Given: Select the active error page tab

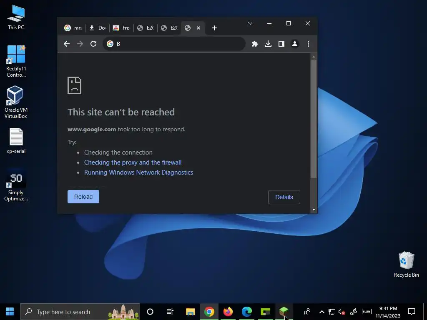Looking at the screenshot, I should click(193, 28).
